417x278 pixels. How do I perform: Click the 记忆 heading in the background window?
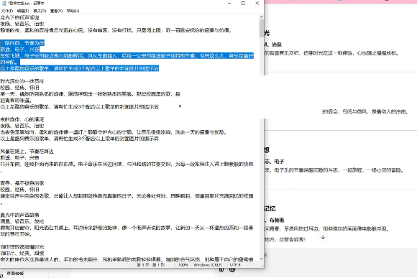pyautogui.click(x=270, y=208)
